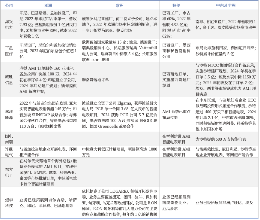260x220 pixels.
Task: Click 威胜信息 cell about 老挝 AMI 订单
Action: [48, 80]
